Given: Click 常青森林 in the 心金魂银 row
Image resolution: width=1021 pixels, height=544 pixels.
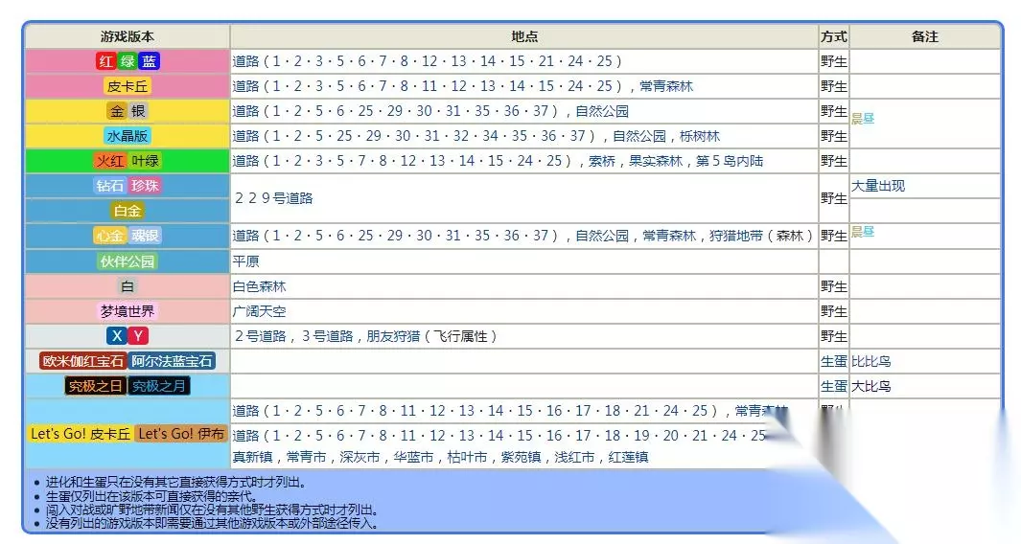Looking at the screenshot, I should click(669, 236).
